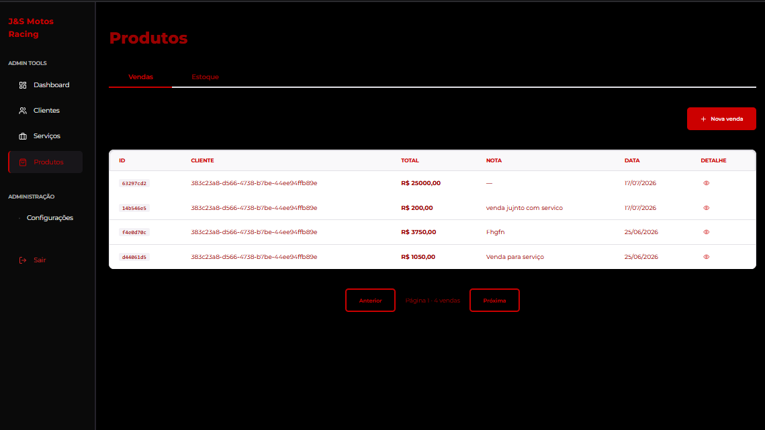Screen dimensions: 765x430
Task: Click note 'venda jujnto com servico'
Action: pos(525,208)
